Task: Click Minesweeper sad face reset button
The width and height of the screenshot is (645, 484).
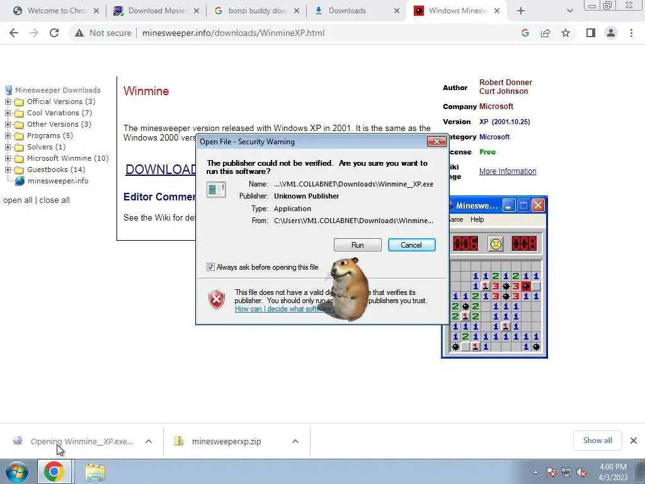Action: point(496,244)
